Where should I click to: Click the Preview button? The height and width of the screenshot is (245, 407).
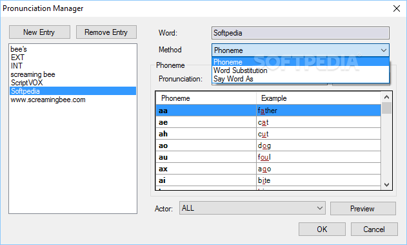pos(363,209)
